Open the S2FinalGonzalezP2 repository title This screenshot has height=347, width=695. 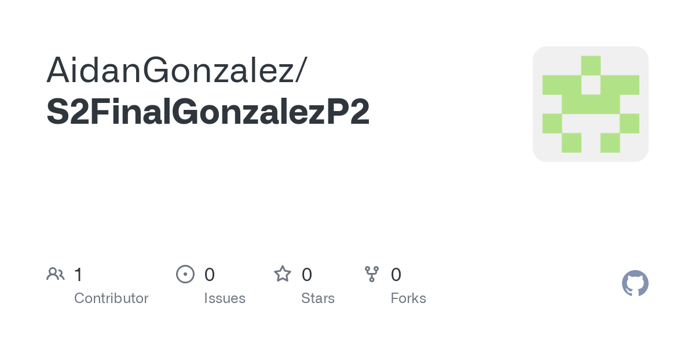pos(208,112)
